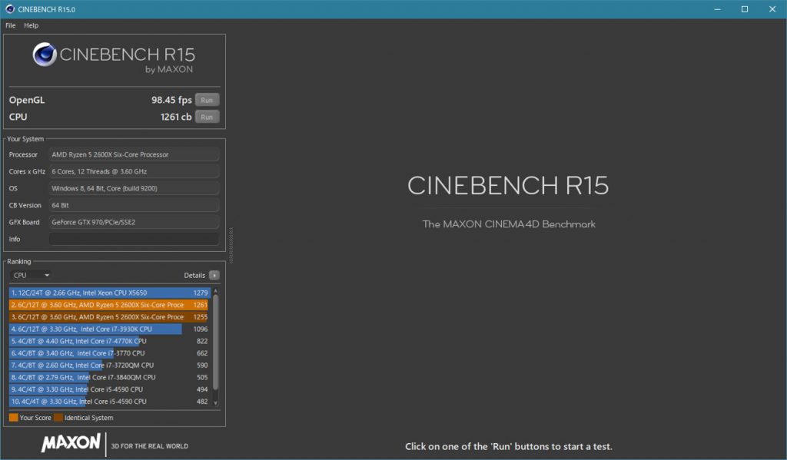Click the Details arrow button in Ranking
This screenshot has width=787, height=460.
(214, 275)
